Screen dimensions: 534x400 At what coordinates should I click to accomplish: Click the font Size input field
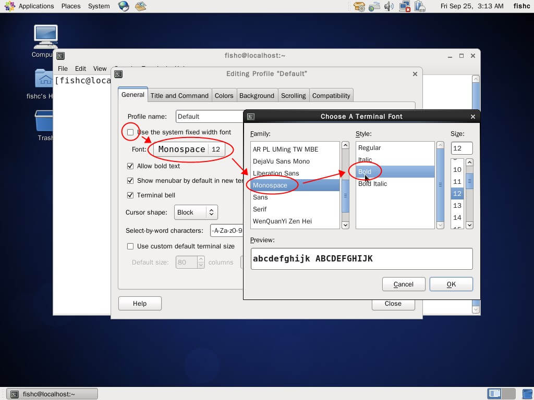[x=462, y=148]
